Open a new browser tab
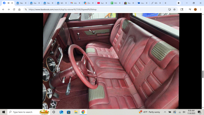Screen dimensions: 204x115 click(x=165, y=3)
